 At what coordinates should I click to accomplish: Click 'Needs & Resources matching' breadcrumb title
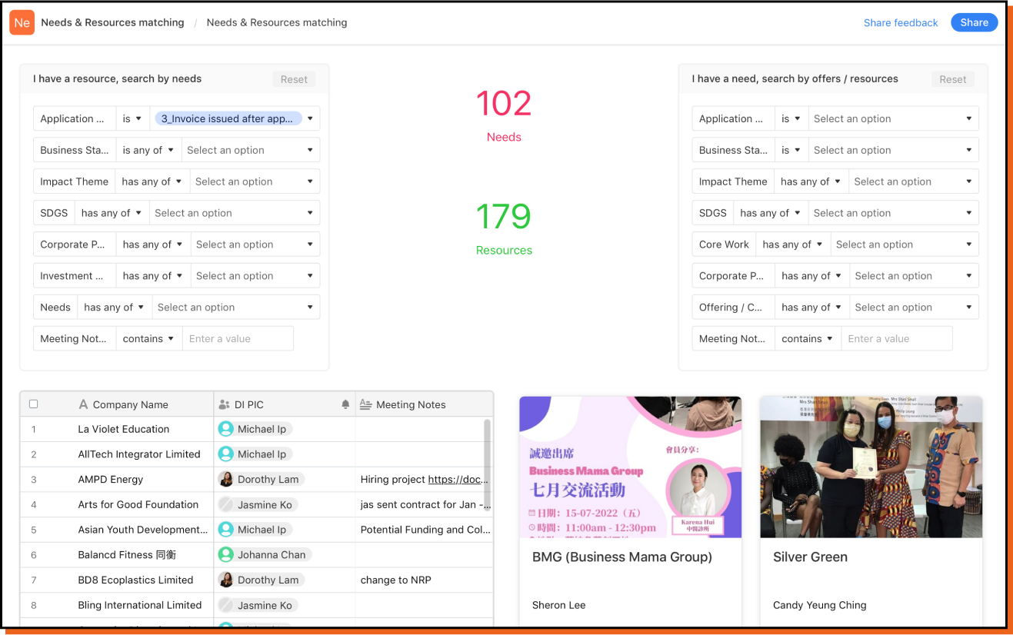(112, 22)
